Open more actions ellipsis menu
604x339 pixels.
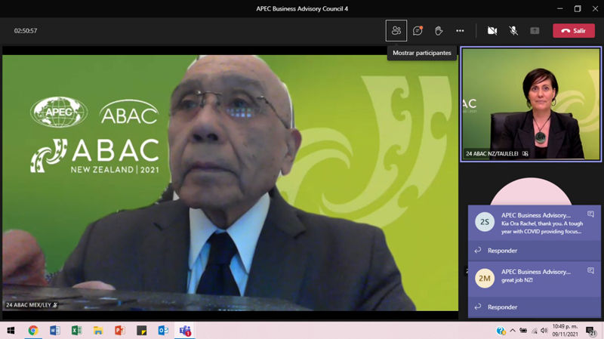(x=460, y=30)
